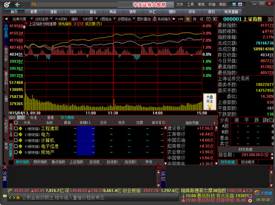Click the 大智慧 logo at bottom right
275x205 pixels.
[x=263, y=193]
